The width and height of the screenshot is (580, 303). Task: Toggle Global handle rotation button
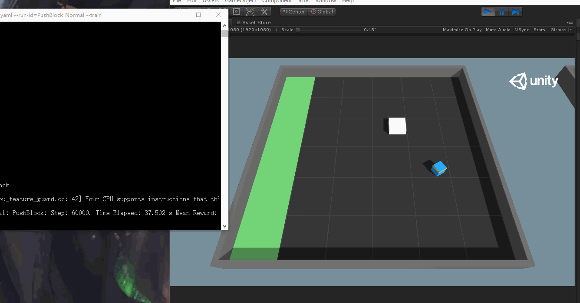pos(322,12)
